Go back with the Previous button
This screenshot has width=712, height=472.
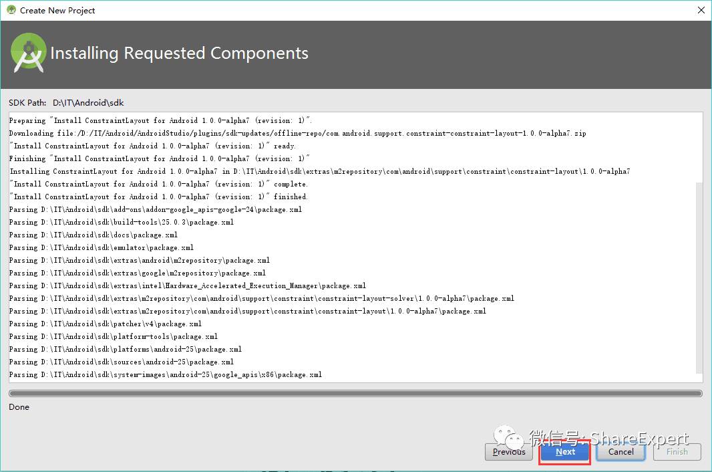(x=508, y=452)
